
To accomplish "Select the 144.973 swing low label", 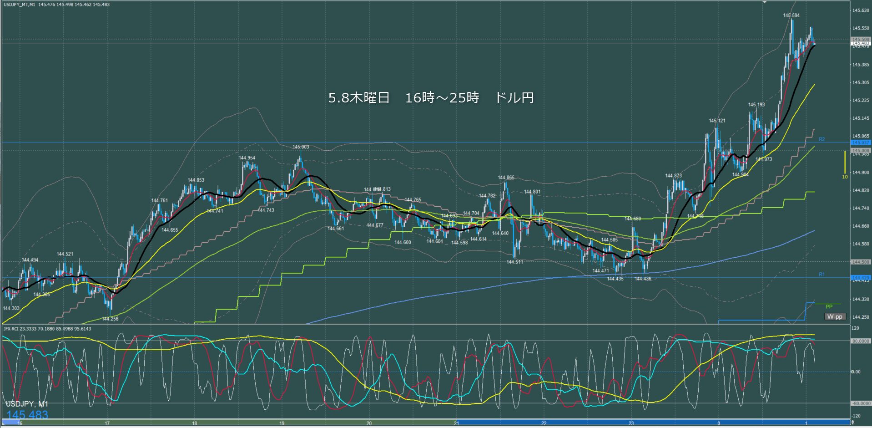I will pos(764,159).
